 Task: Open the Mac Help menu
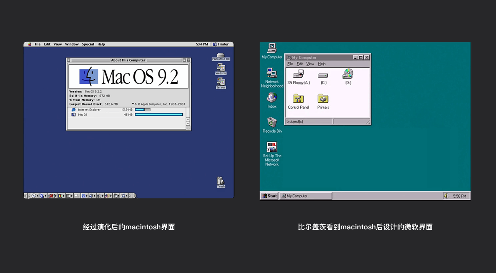[101, 44]
